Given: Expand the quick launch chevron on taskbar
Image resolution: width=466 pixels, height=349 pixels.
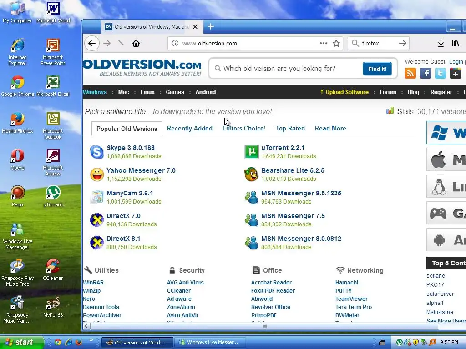Looking at the screenshot, I should 91,340.
